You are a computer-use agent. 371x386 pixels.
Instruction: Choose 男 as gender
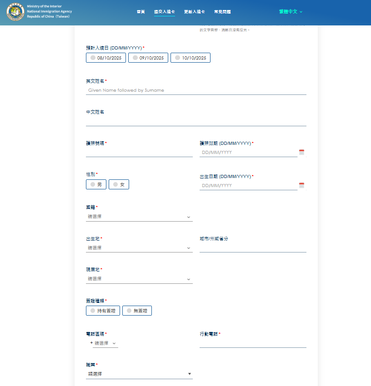(x=96, y=184)
